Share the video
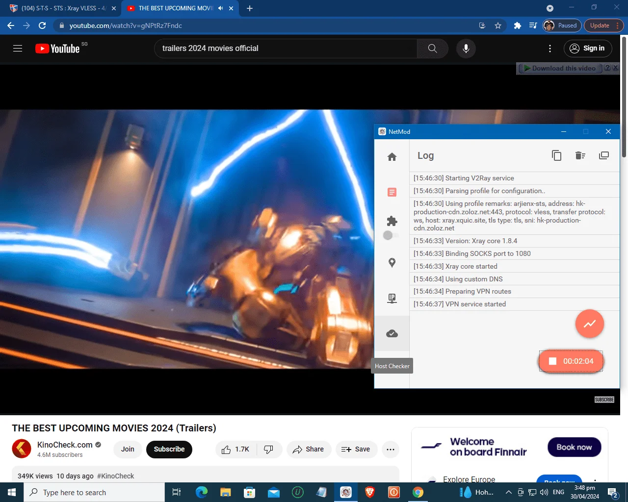The height and width of the screenshot is (502, 628). [308, 449]
